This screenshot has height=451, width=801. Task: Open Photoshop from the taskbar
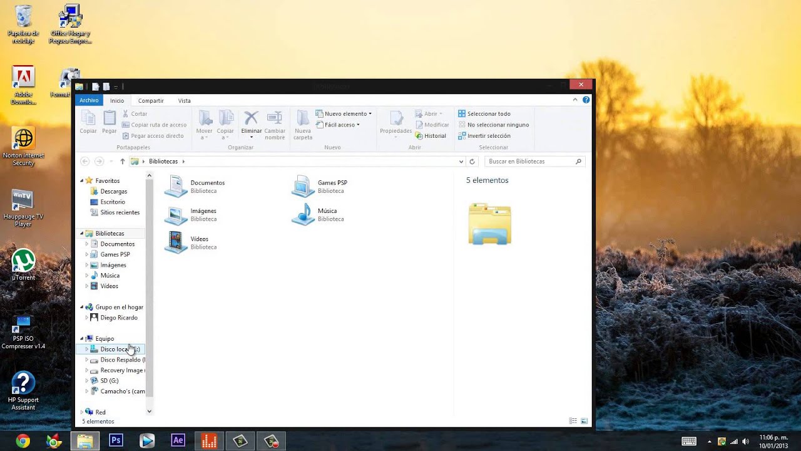pos(116,440)
